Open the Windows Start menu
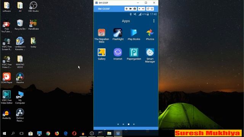Screen dimensions: 244x137 point(4,133)
